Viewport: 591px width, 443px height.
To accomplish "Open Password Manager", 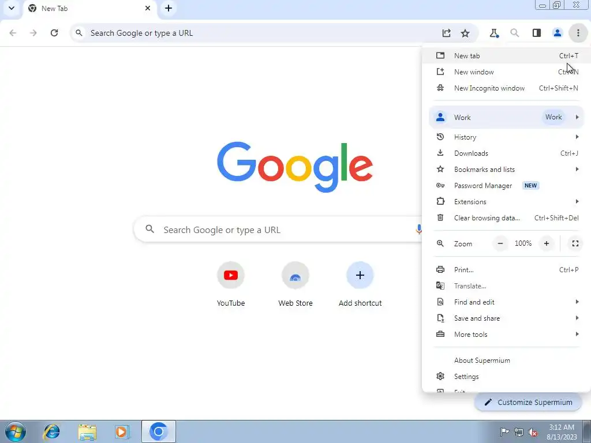I will pyautogui.click(x=507, y=186).
